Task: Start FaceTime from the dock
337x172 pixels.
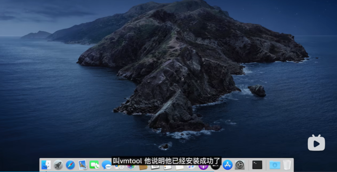Action: click(x=94, y=165)
